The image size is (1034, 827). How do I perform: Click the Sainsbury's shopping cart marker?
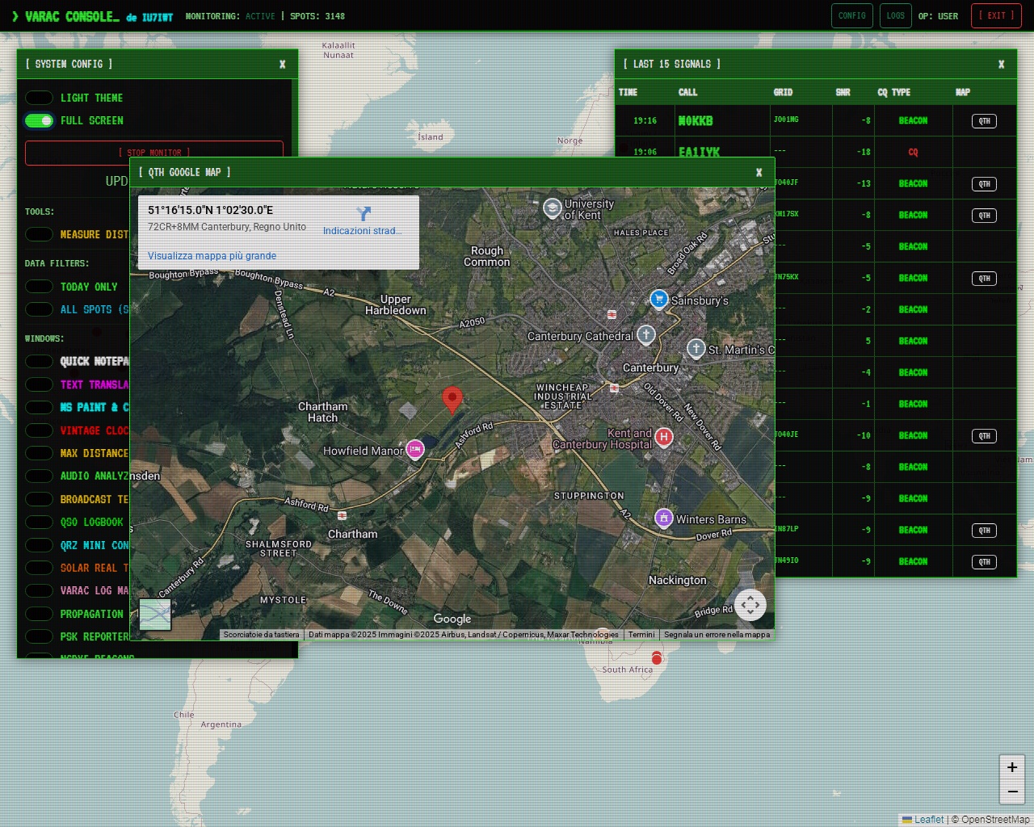point(659,300)
